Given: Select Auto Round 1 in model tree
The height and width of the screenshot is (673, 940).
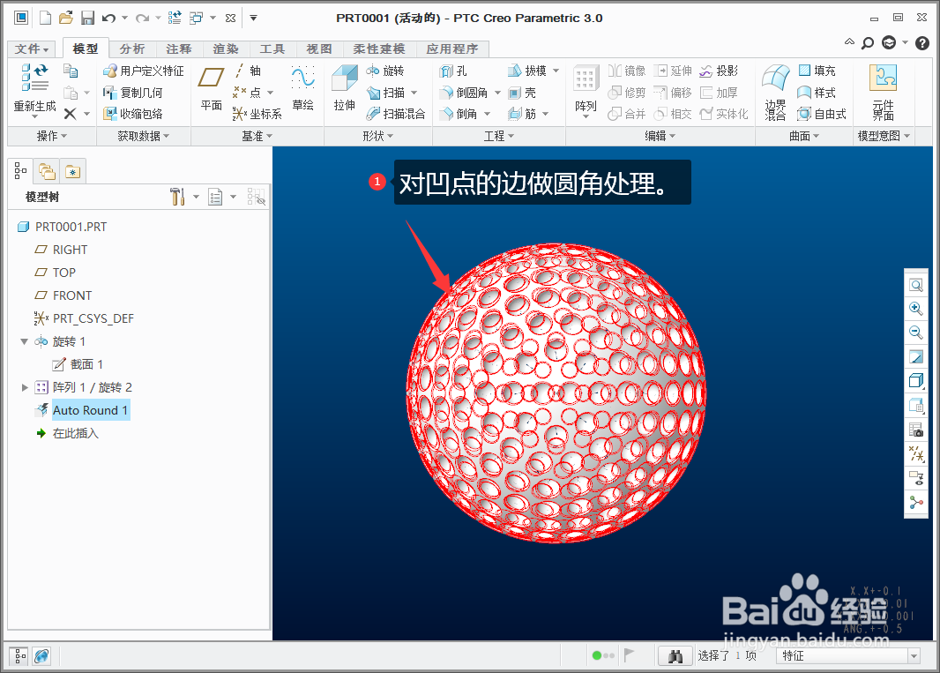Looking at the screenshot, I should (x=90, y=410).
